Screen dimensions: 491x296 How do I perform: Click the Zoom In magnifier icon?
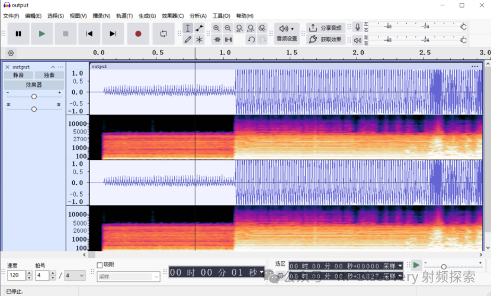point(216,28)
